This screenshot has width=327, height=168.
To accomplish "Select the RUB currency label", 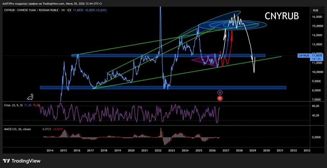I will tap(315, 10).
